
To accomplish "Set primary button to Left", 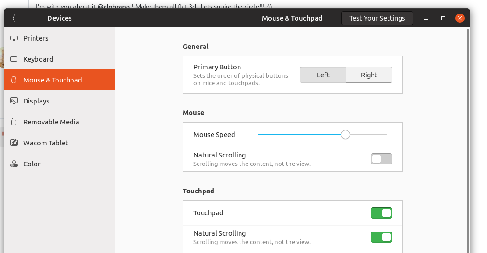I will point(323,75).
